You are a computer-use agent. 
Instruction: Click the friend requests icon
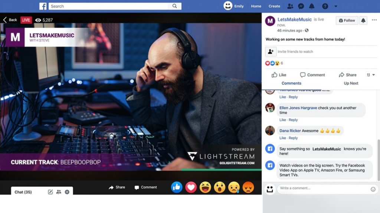click(290, 6)
